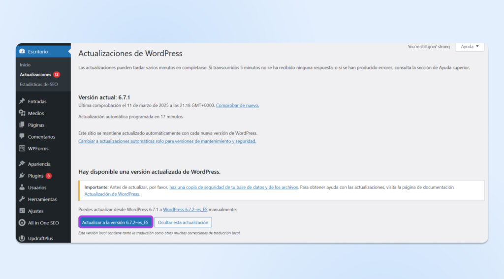Click the red 8 plugins badge

coord(49,176)
